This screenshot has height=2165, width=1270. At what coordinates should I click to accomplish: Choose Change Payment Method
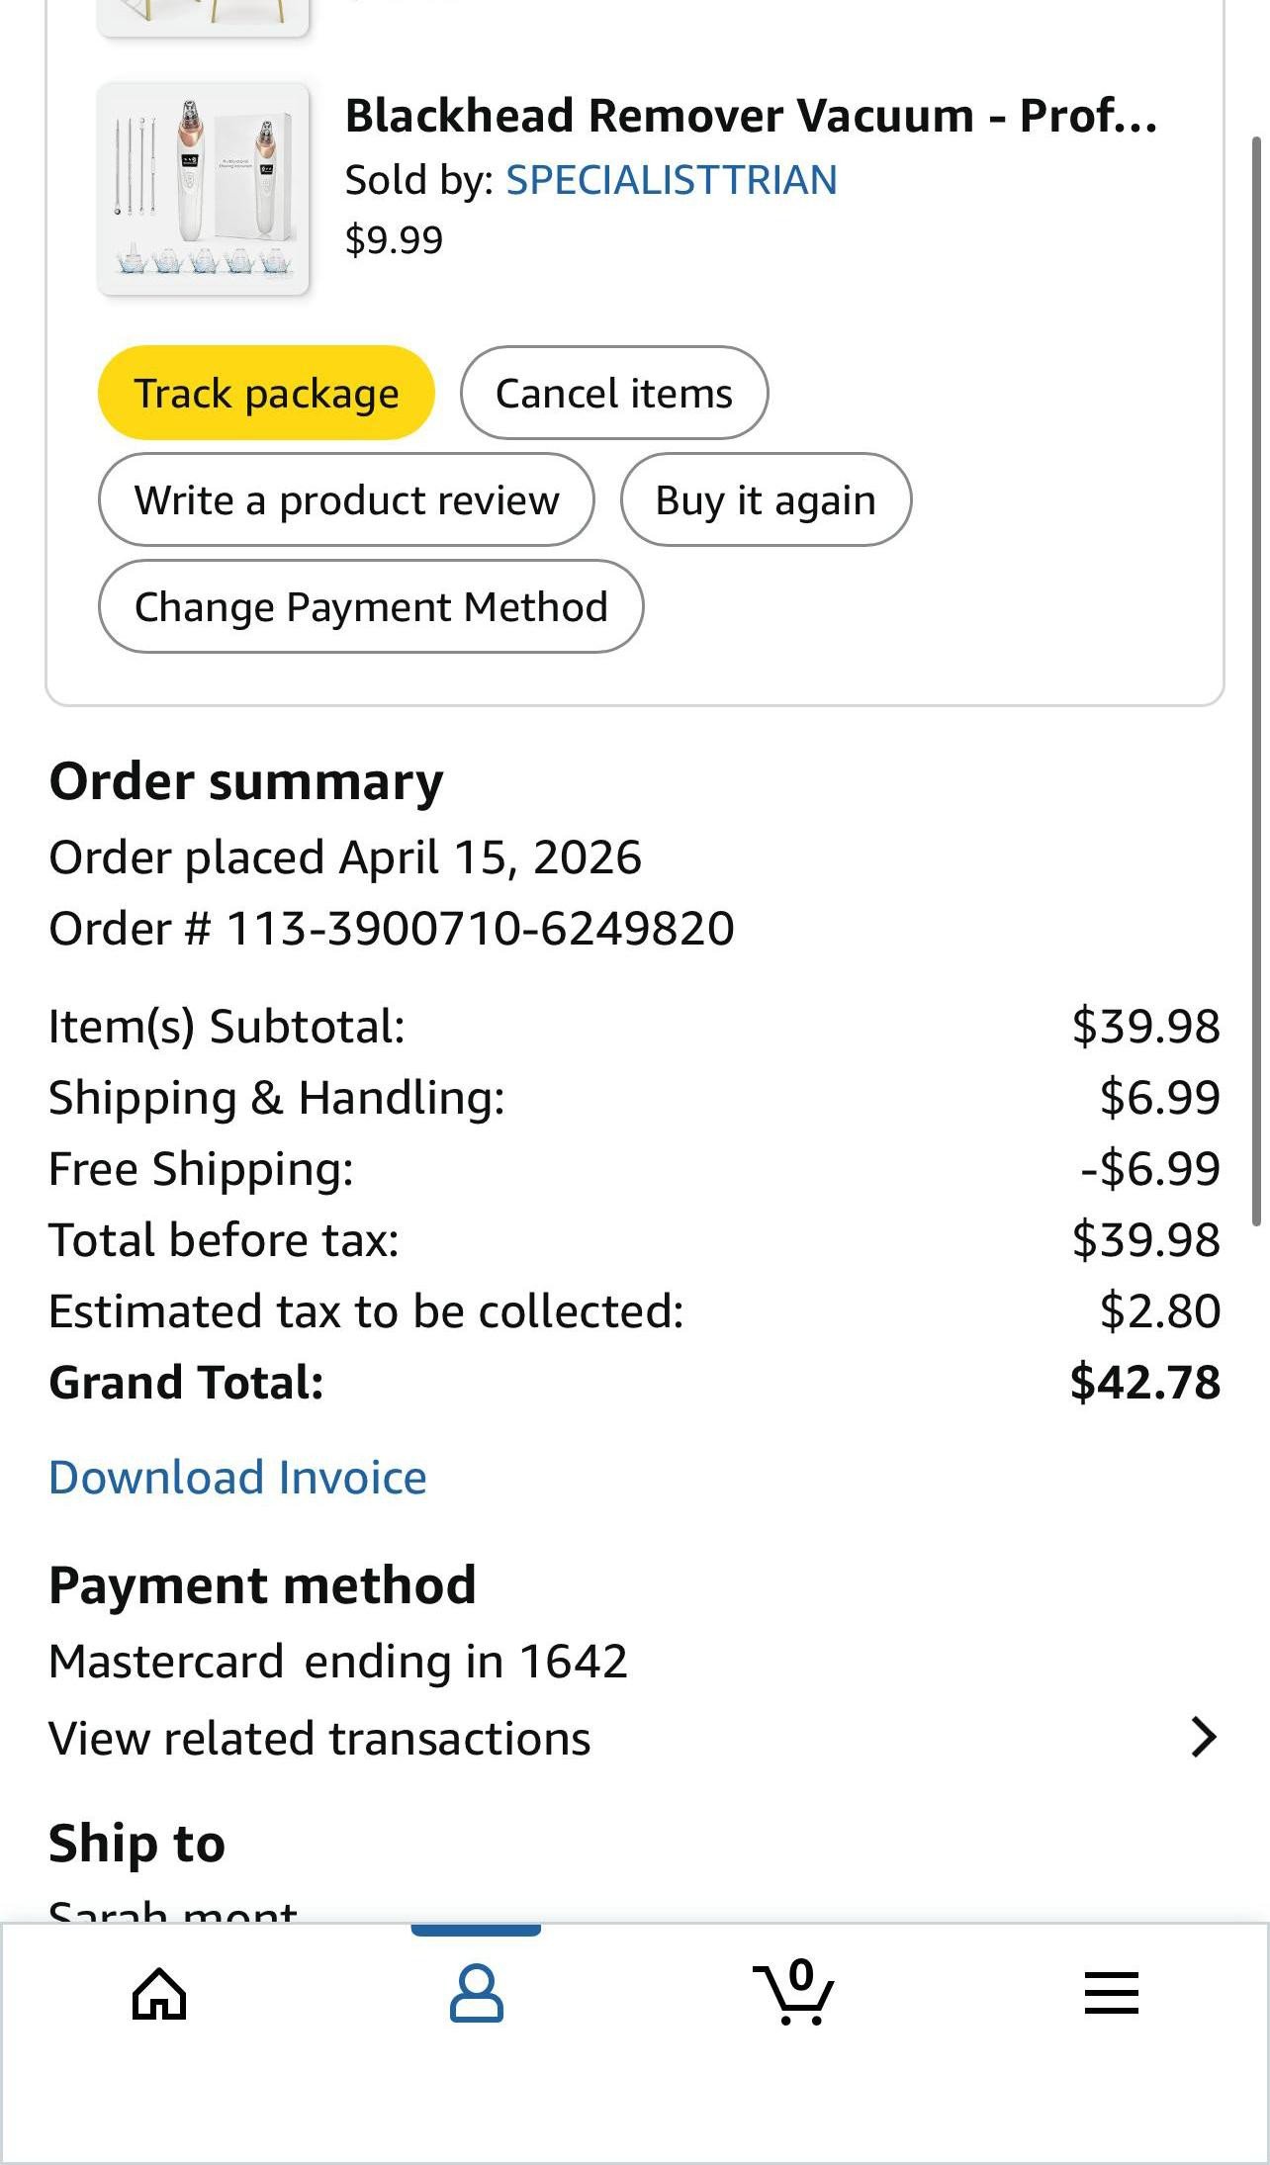371,606
